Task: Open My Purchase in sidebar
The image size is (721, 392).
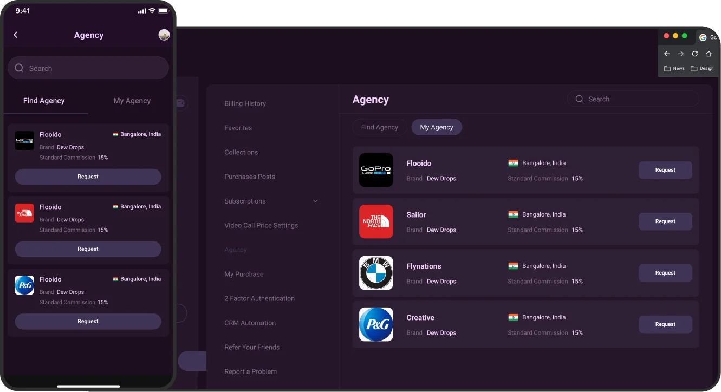Action: [x=244, y=274]
